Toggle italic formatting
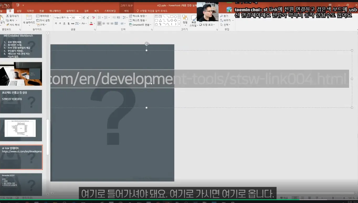The image size is (358, 203). (60, 23)
